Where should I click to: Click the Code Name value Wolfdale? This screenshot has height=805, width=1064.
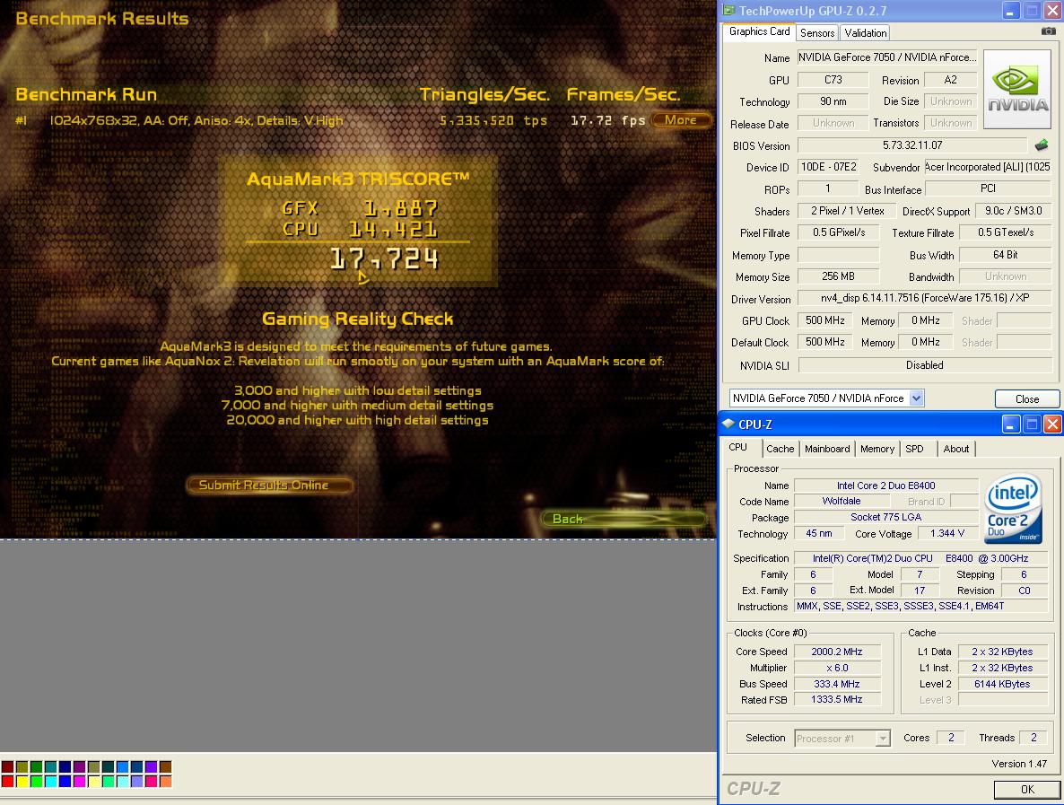(x=842, y=501)
